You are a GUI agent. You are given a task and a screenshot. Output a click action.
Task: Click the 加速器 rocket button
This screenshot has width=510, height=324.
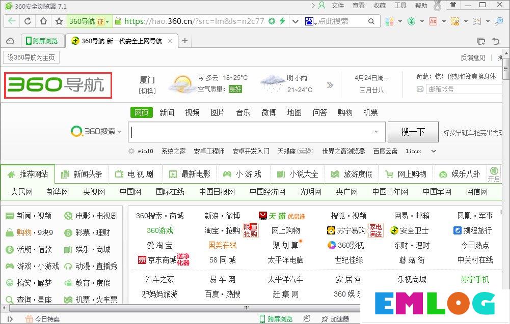click(335, 319)
